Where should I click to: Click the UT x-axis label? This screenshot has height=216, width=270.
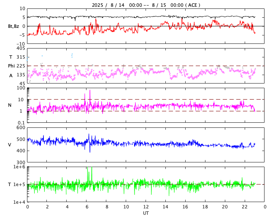[x=146, y=213]
